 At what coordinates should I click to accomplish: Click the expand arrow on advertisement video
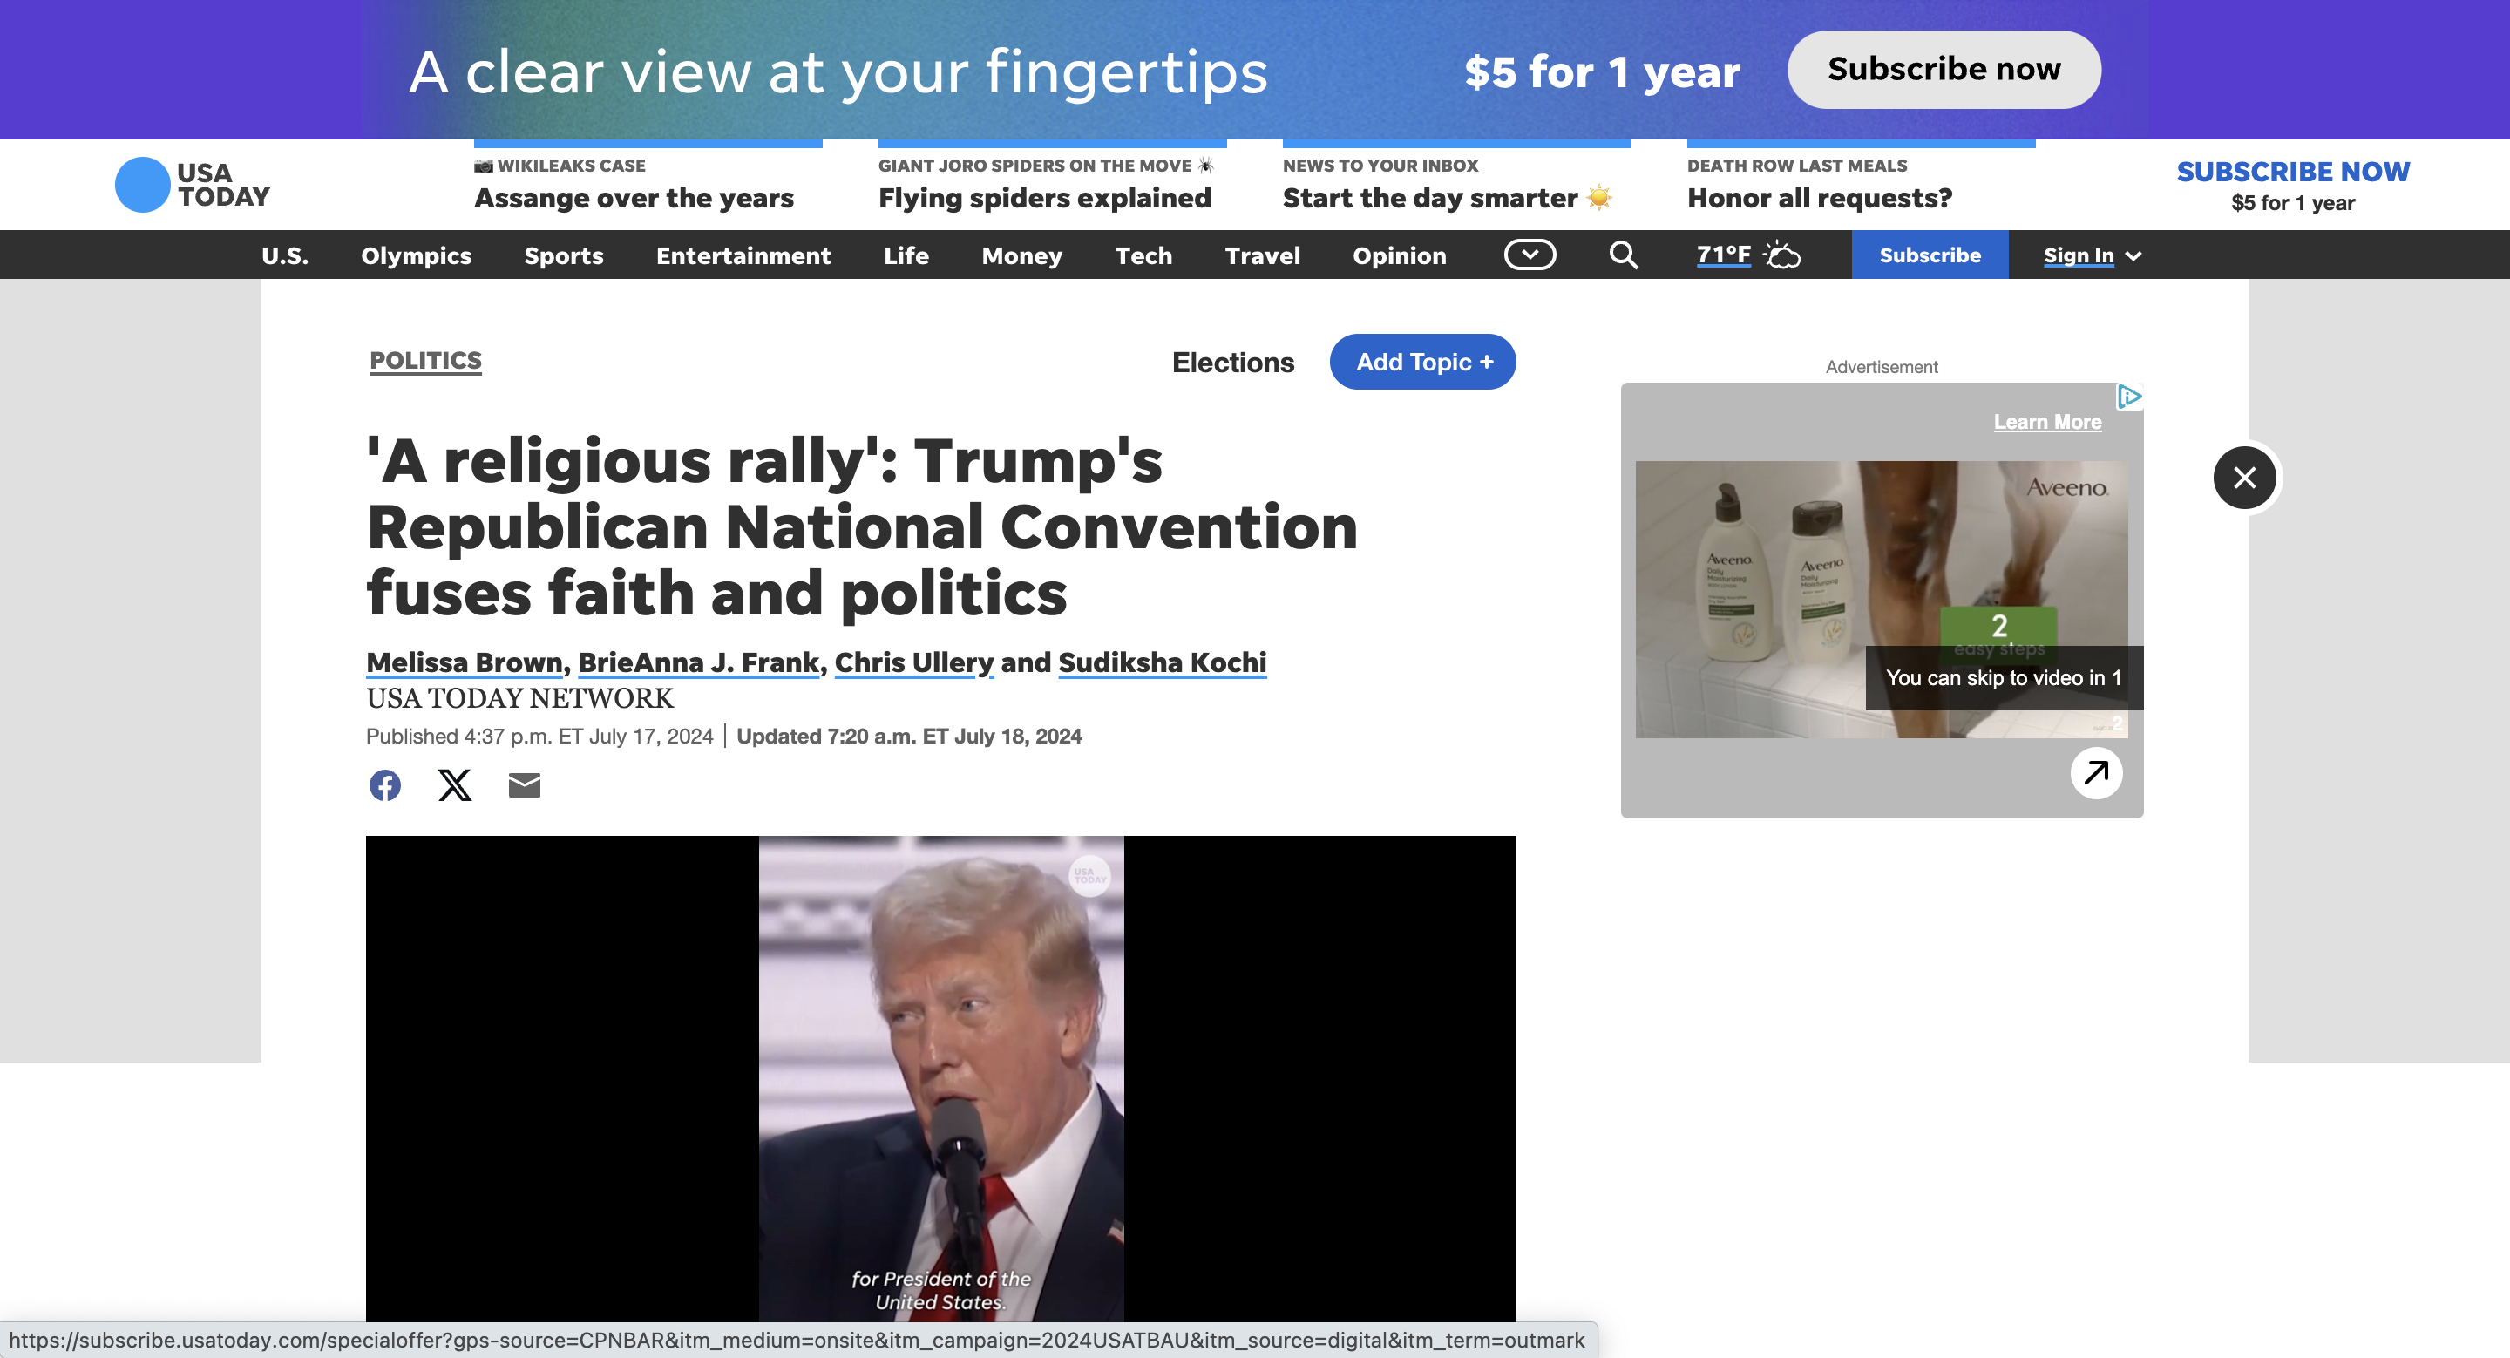click(2095, 772)
